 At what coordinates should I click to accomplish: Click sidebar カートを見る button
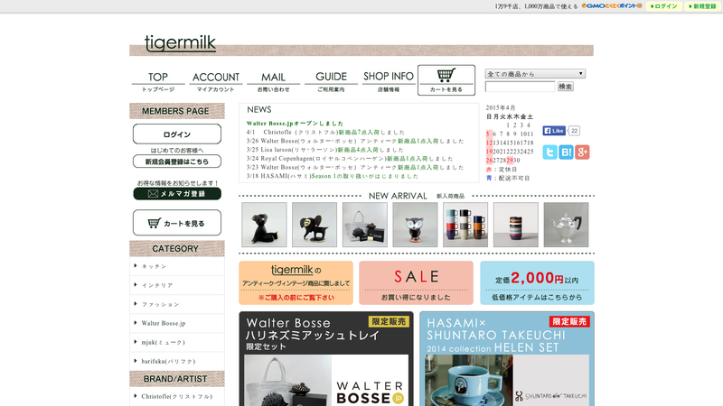pyautogui.click(x=177, y=223)
